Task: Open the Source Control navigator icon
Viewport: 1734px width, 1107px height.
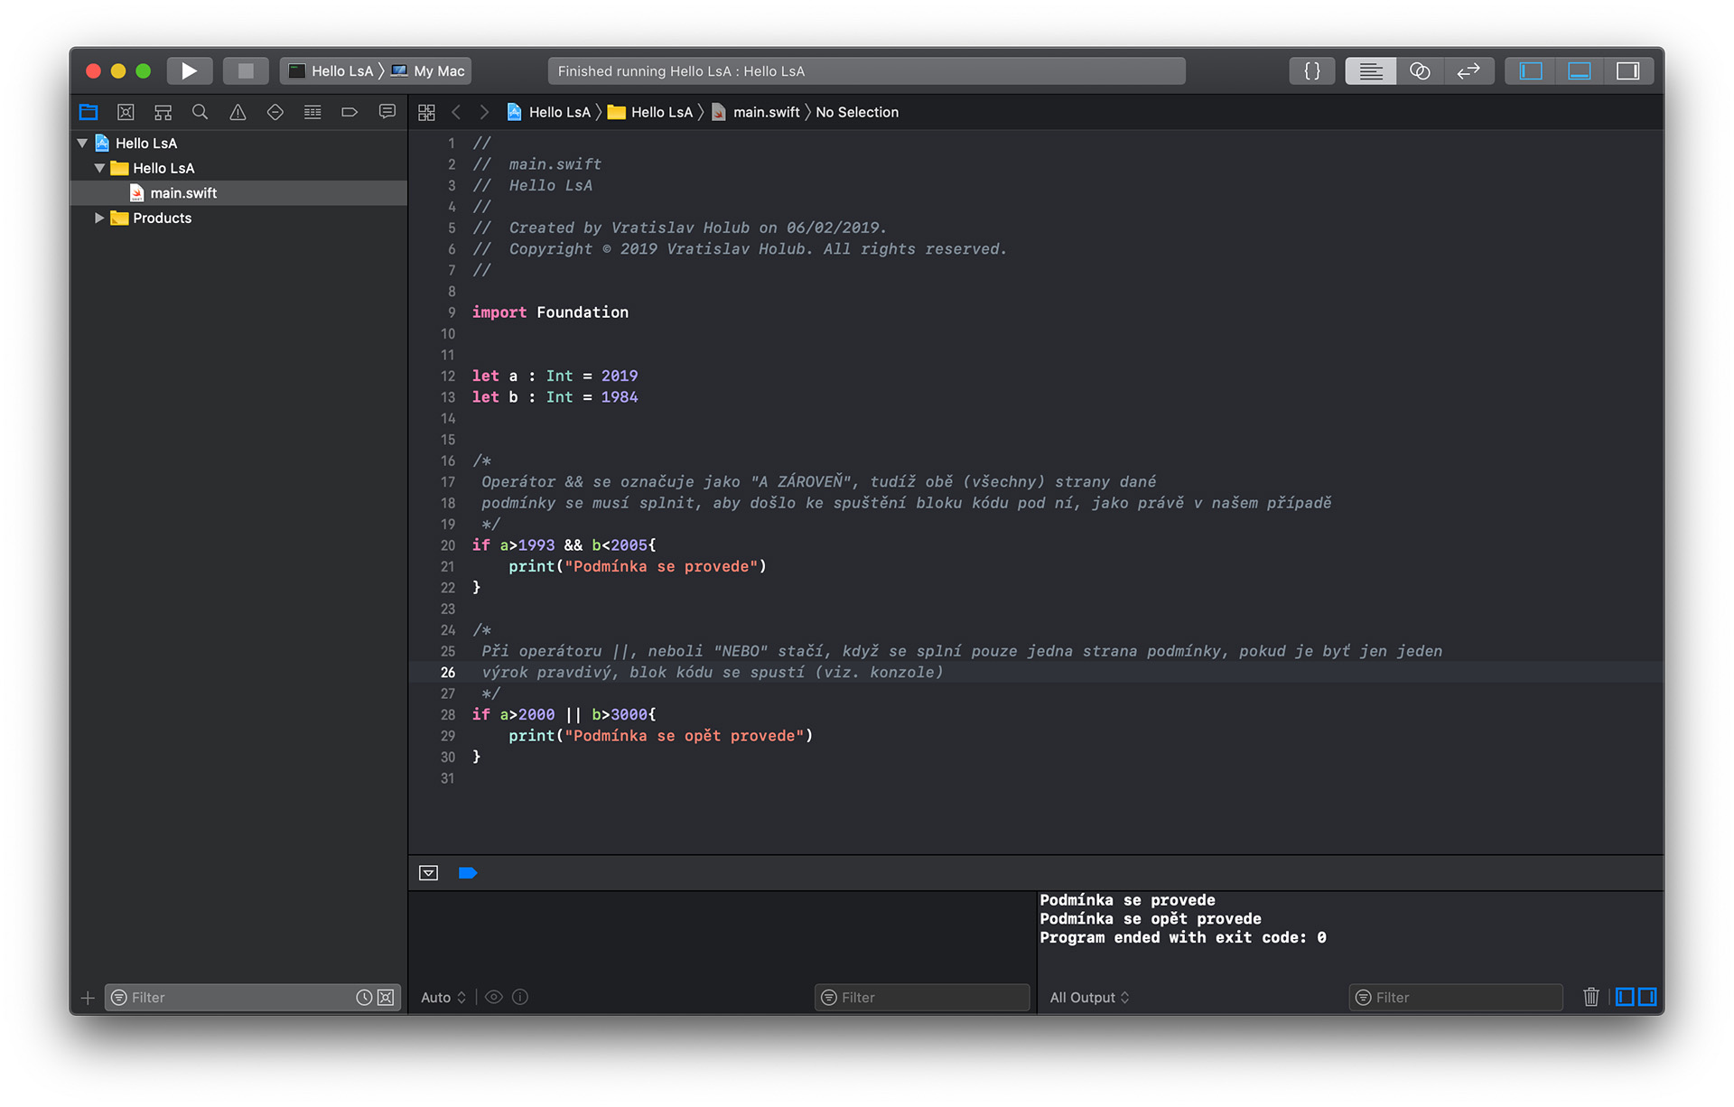Action: [126, 112]
